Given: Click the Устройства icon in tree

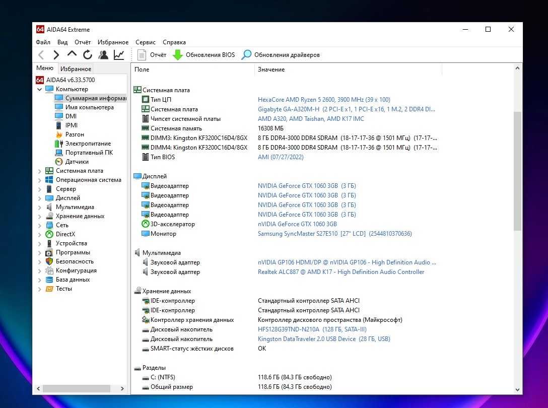Looking at the screenshot, I should coord(49,243).
